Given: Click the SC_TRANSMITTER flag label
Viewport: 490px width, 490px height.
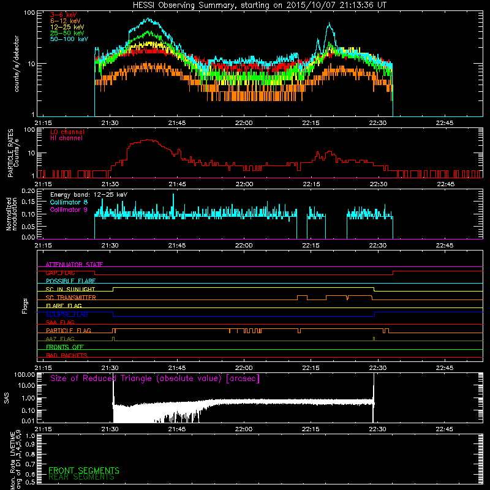Looking at the screenshot, I should tap(70, 298).
